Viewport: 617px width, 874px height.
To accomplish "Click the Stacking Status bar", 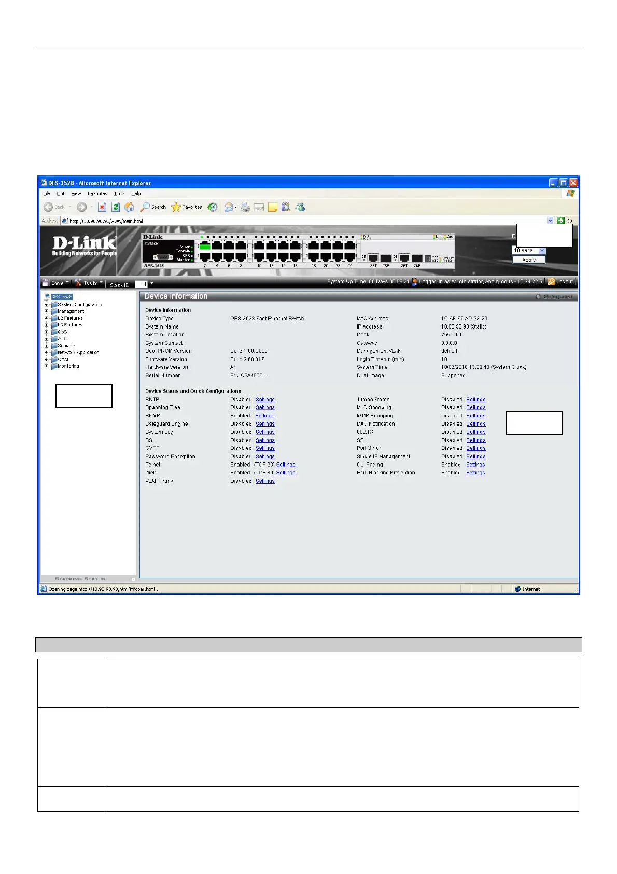I will point(88,579).
